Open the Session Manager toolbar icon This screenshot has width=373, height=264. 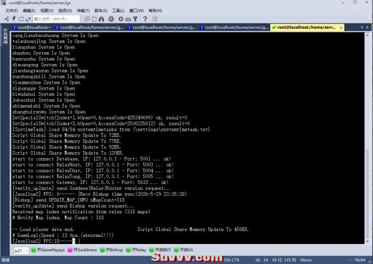pyautogui.click(x=6, y=19)
